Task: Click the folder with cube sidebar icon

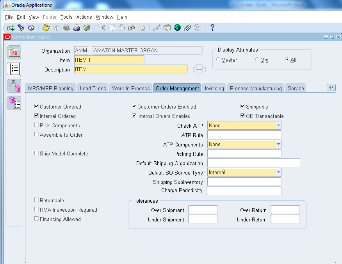Action: (14, 52)
